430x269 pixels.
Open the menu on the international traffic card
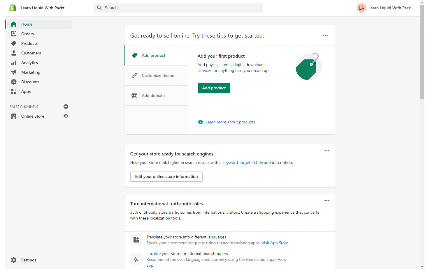click(x=327, y=200)
